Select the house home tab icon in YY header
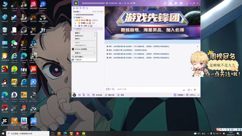Image resolution: width=242 pixels, height=136 pixels. pyautogui.click(x=171, y=3)
